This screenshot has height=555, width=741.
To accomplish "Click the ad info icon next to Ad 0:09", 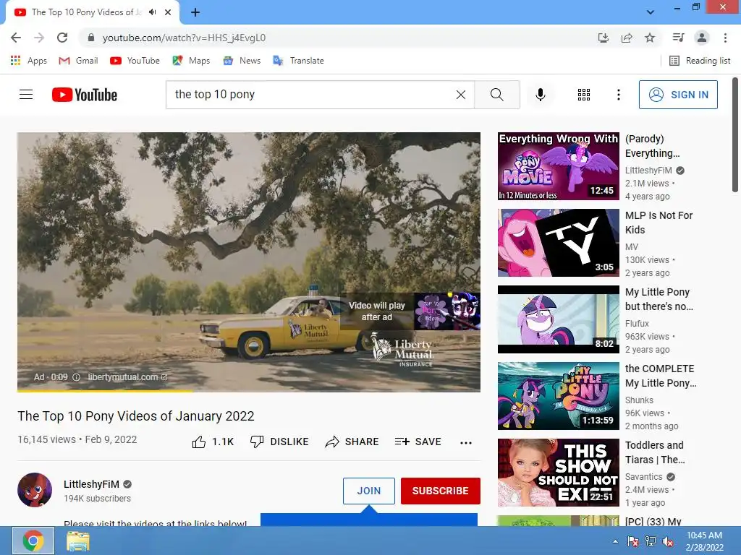I will point(77,377).
